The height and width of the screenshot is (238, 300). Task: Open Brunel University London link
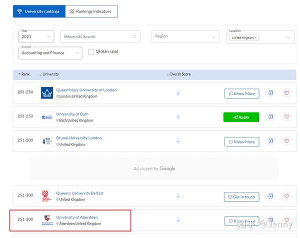(x=79, y=138)
